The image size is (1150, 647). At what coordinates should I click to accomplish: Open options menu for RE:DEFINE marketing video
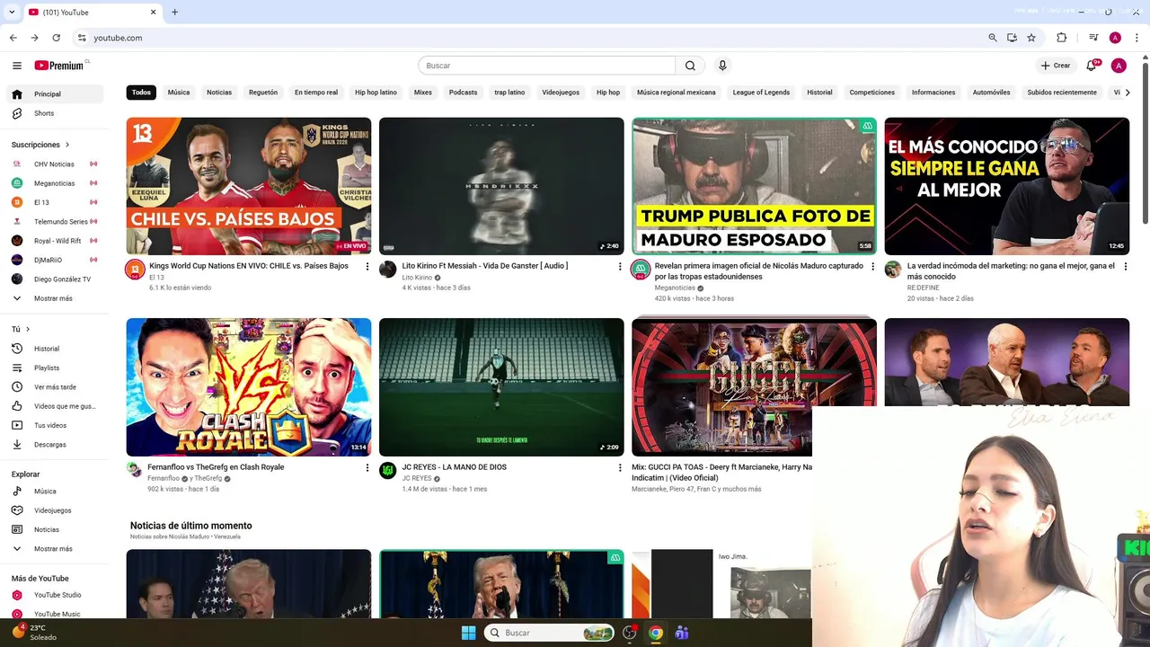[x=1125, y=267]
